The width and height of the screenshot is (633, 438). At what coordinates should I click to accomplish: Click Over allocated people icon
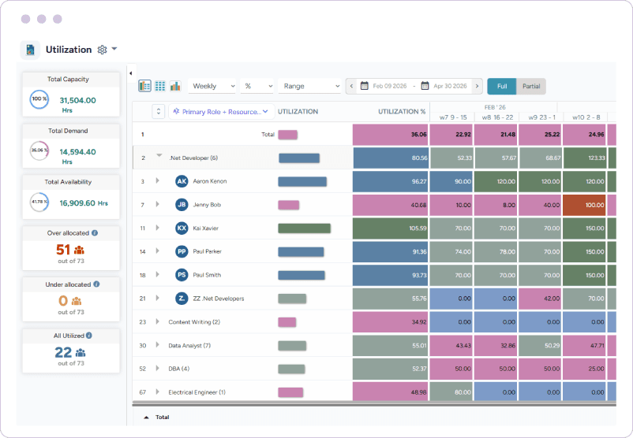click(x=79, y=251)
